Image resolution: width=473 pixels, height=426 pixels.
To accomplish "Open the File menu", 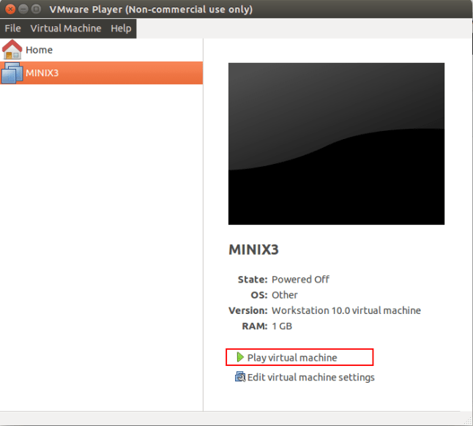I will click(x=12, y=29).
